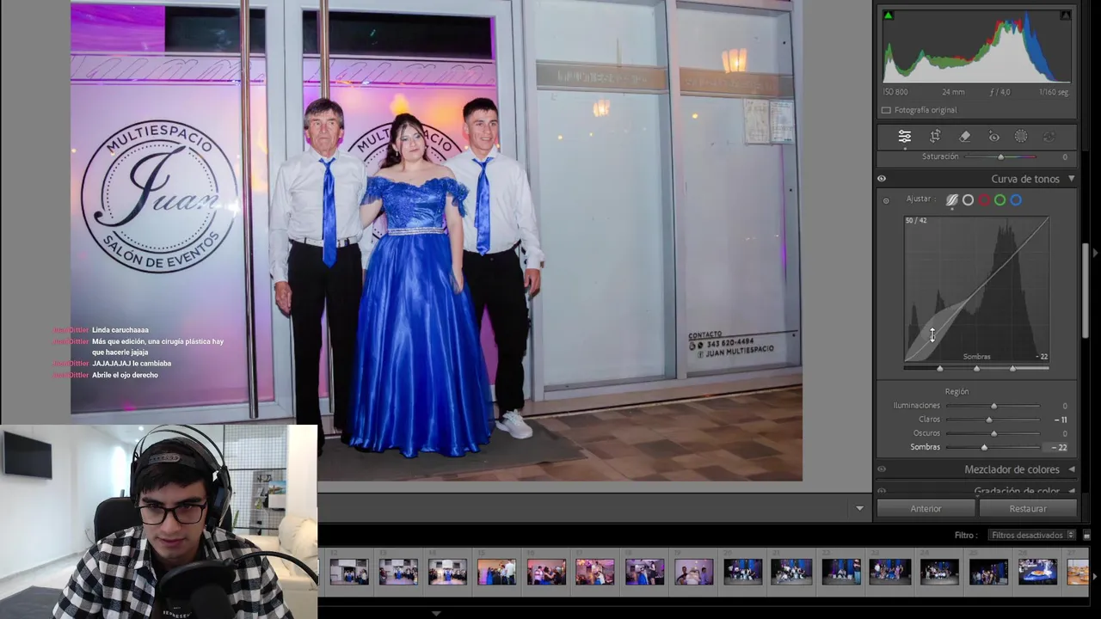This screenshot has height=619, width=1101.
Task: Select filmstrip thumbnail number 26
Action: [1037, 572]
